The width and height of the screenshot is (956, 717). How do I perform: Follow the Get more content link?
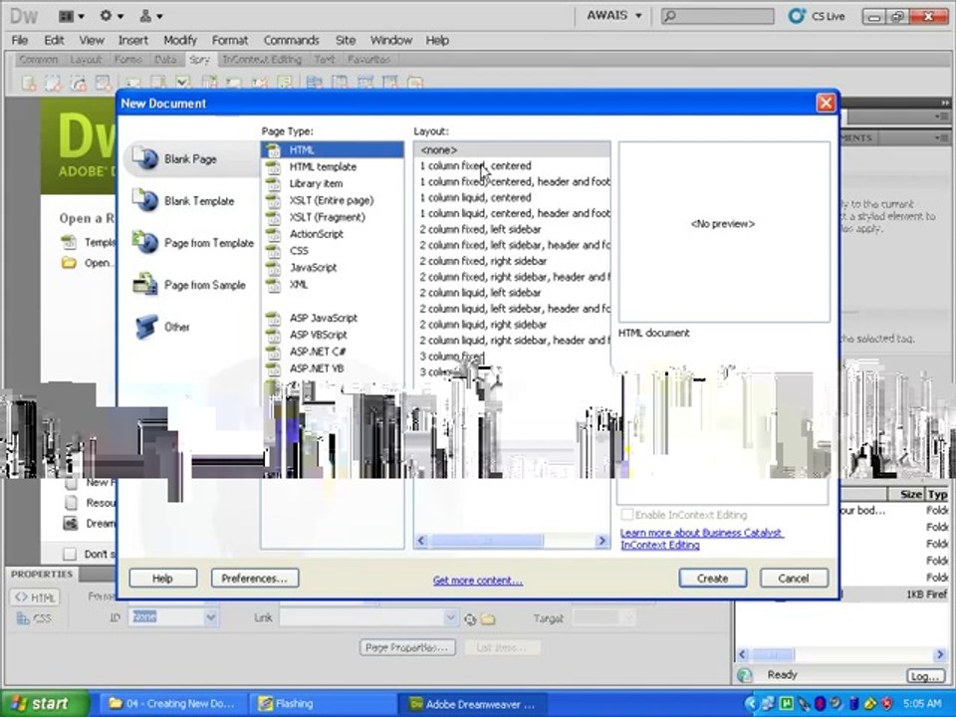click(477, 581)
